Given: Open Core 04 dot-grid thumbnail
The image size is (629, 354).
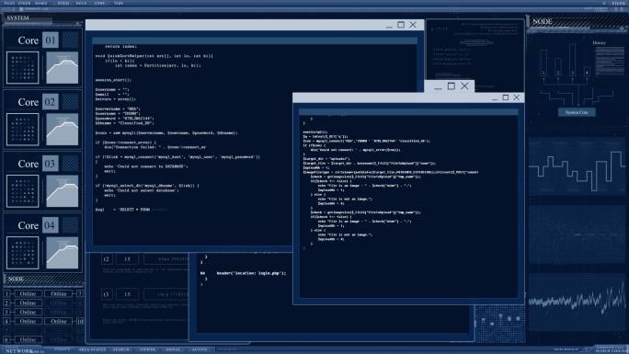Looking at the screenshot, I should 23,253.
